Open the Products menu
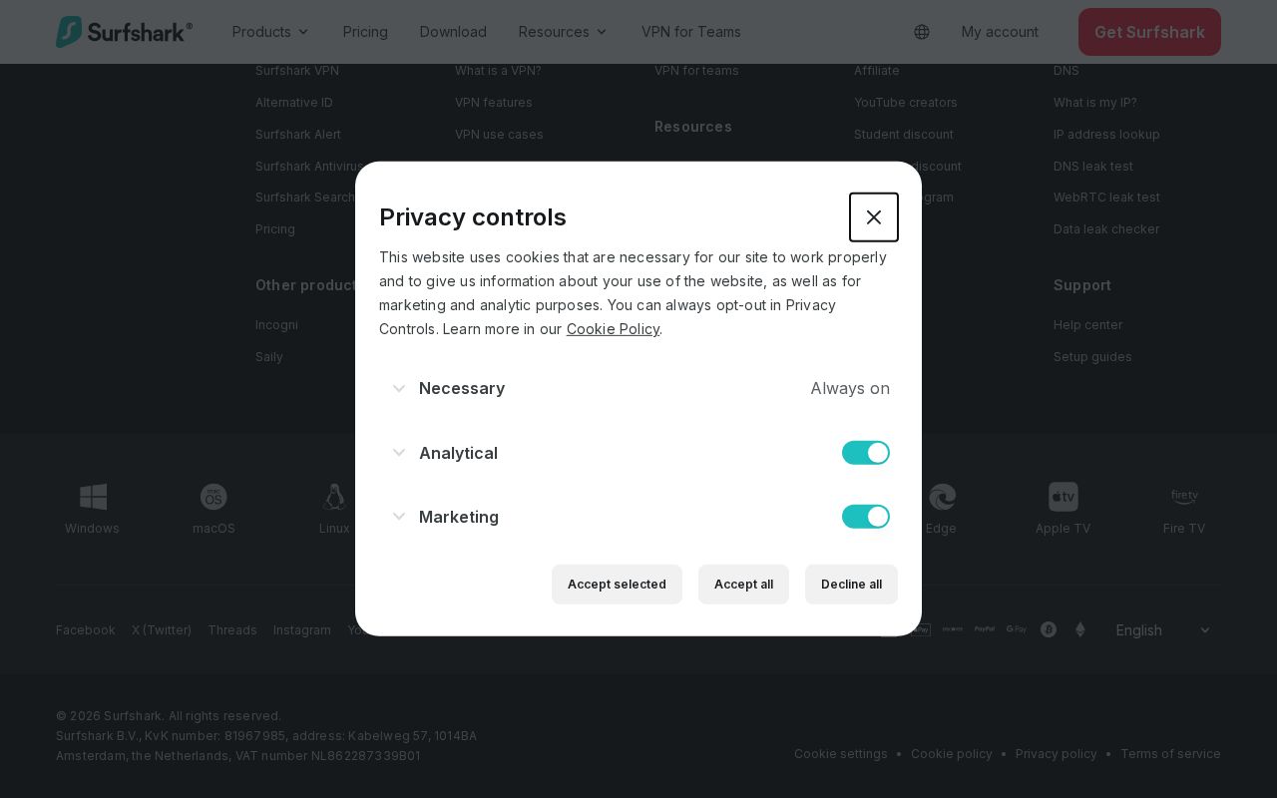 point(270,32)
